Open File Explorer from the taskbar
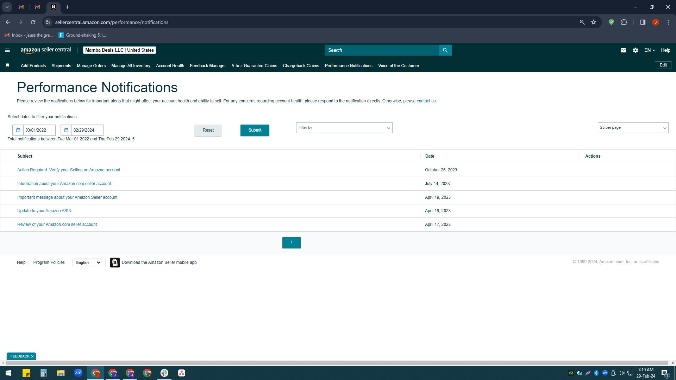 (61, 373)
